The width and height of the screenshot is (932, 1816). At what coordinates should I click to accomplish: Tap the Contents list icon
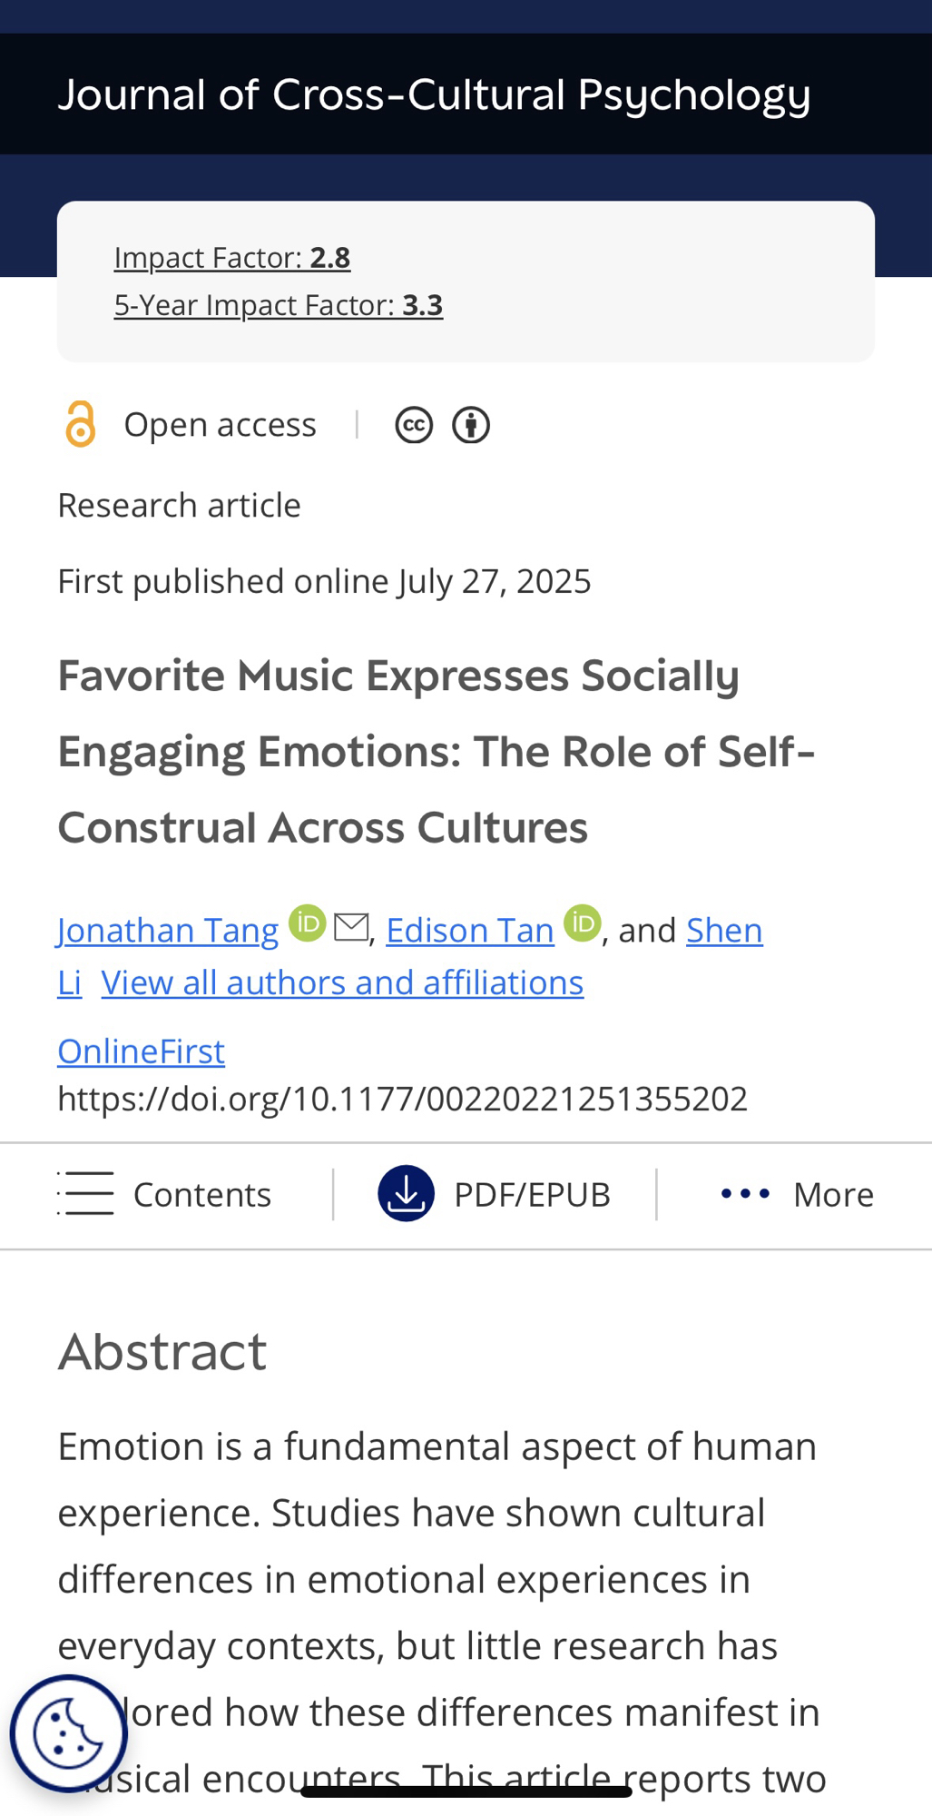[x=86, y=1193]
